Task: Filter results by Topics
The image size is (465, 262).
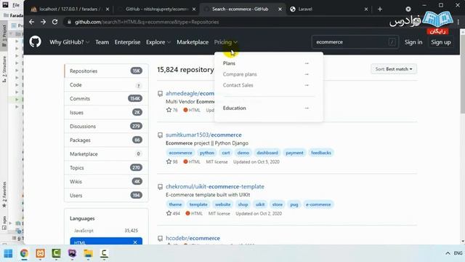Action: 106,168
